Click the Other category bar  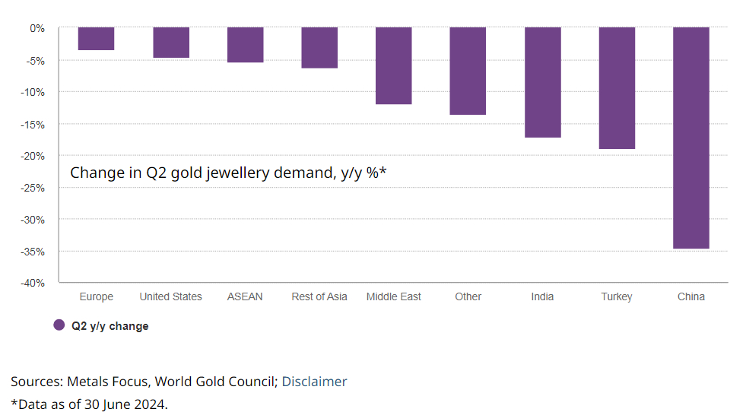(x=468, y=71)
